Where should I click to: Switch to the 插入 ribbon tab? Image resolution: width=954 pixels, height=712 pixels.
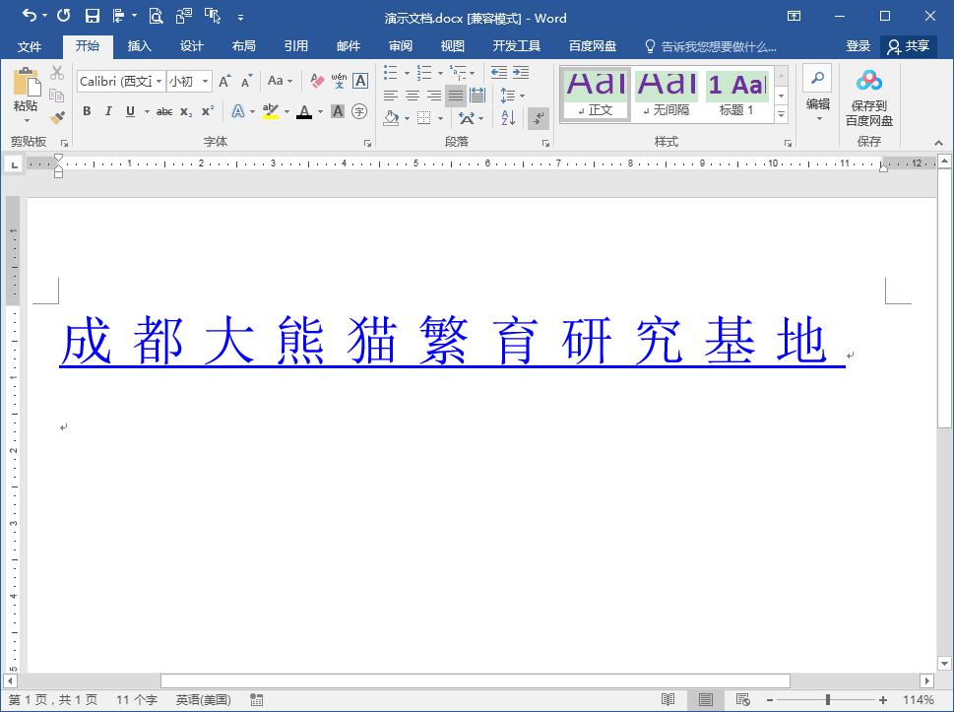(139, 45)
